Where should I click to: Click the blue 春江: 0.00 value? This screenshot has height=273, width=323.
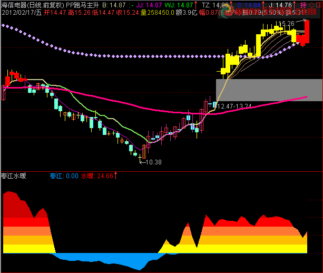64,176
